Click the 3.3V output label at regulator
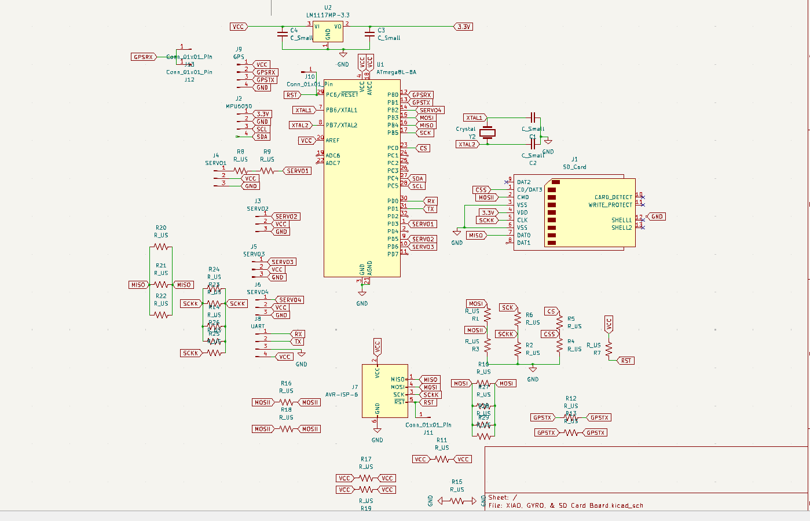Screen dimensions: 810x521 click(464, 27)
